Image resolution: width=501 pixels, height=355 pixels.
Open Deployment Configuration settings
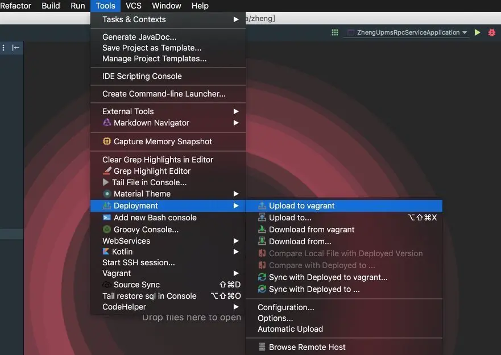tap(285, 307)
